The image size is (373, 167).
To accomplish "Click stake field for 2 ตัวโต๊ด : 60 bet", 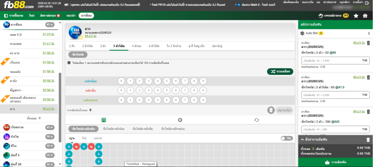I will 335,95.
